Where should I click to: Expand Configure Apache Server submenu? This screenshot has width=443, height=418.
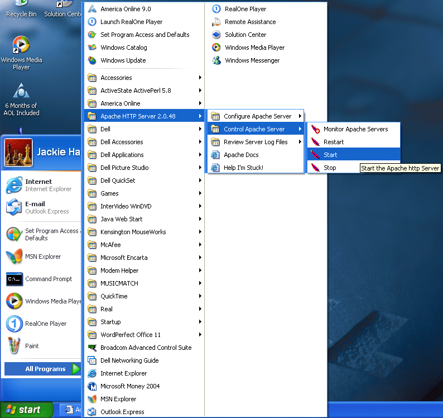coord(256,116)
